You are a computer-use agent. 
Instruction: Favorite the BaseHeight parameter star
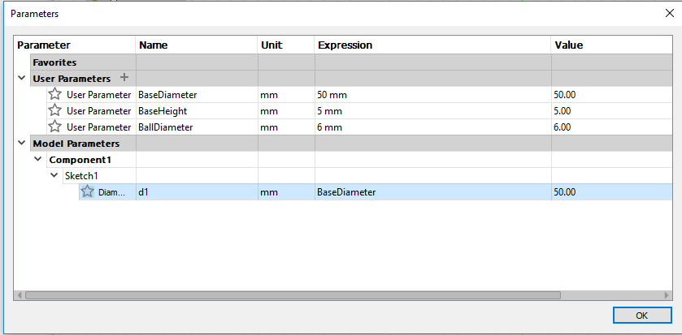54,110
